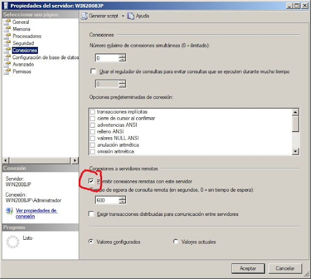Decrease remote query timeout value
Image resolution: width=311 pixels, height=279 pixels.
pyautogui.click(x=122, y=202)
